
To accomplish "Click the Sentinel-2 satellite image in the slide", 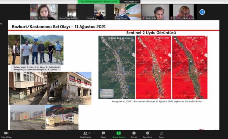I will [x=153, y=67].
